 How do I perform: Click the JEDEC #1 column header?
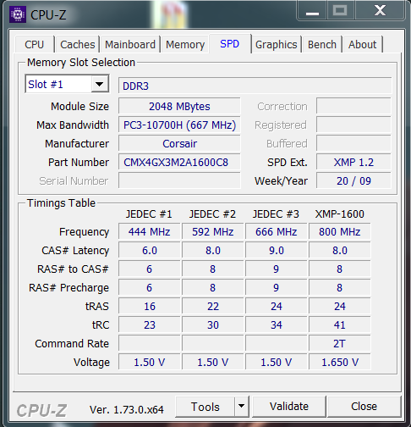coord(149,214)
